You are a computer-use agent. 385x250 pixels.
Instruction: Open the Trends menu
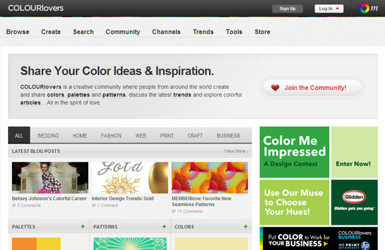tap(203, 32)
